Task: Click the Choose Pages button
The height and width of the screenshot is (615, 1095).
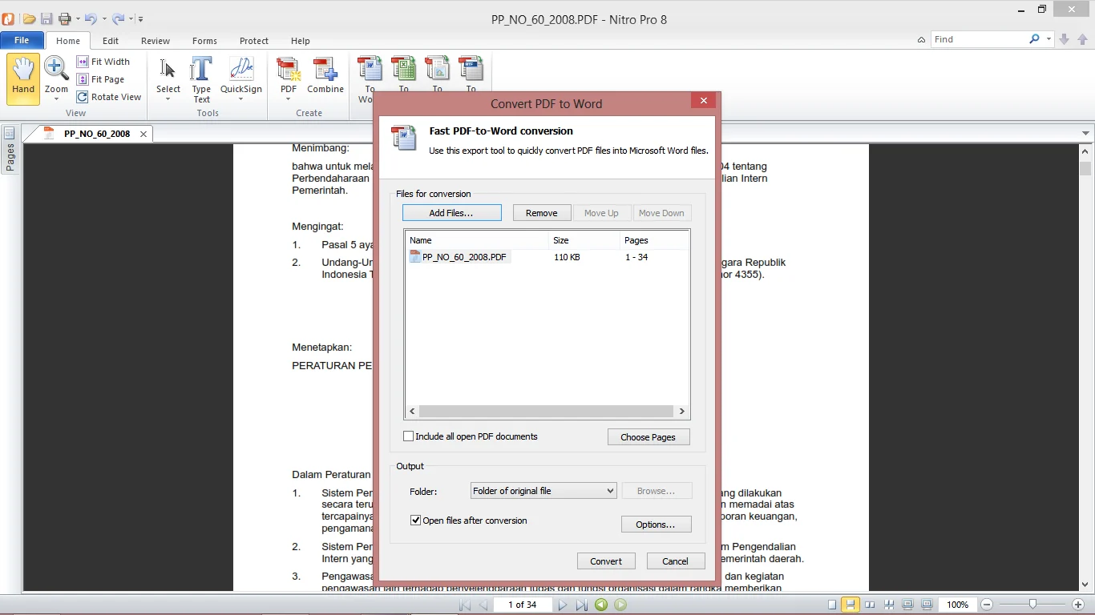Action: tap(649, 437)
